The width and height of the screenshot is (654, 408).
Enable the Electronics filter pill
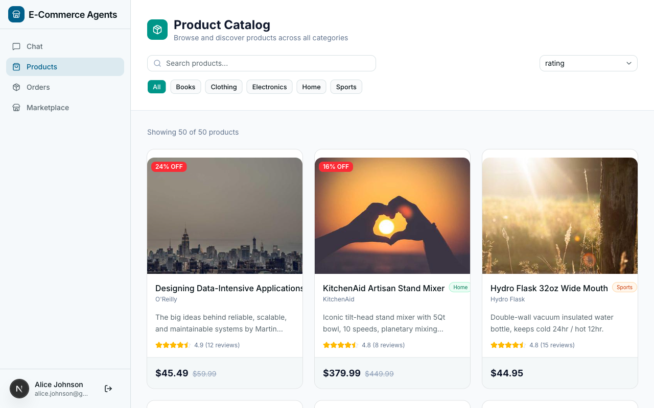coord(269,87)
